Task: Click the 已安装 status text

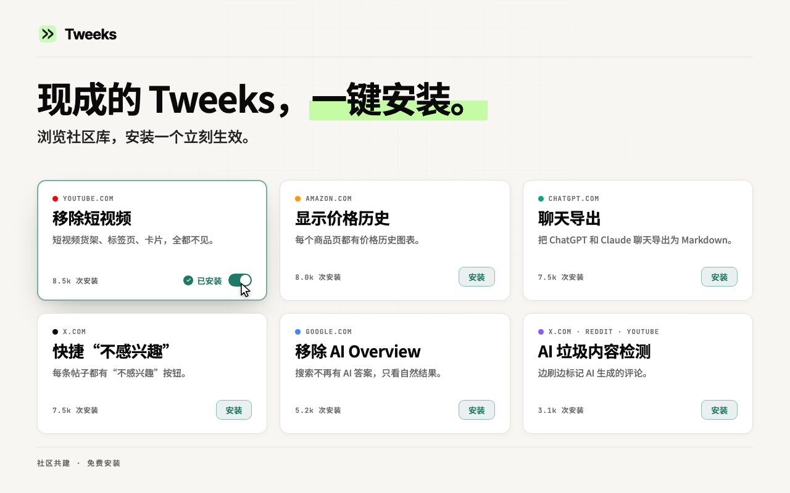Action: pyautogui.click(x=209, y=280)
